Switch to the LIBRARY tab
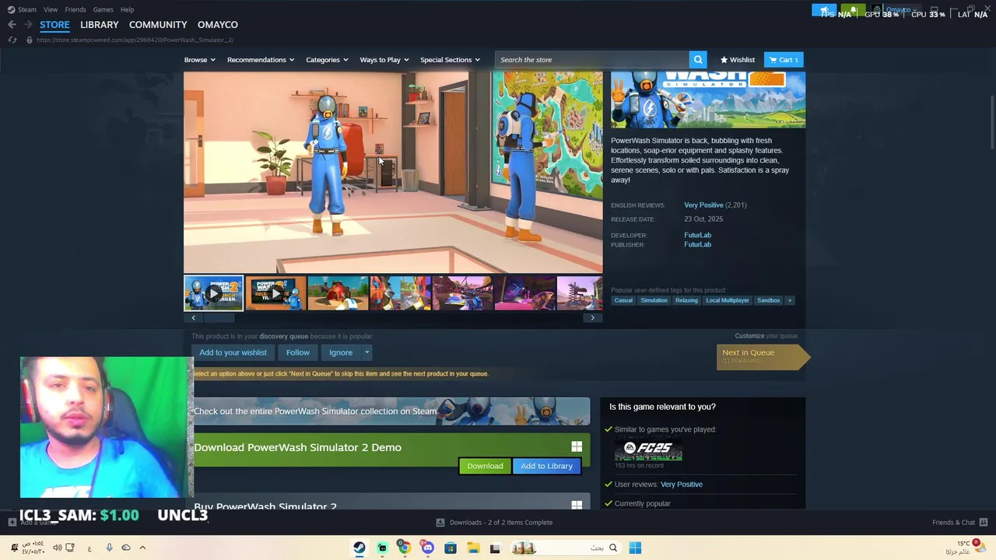The image size is (996, 560). (x=100, y=25)
